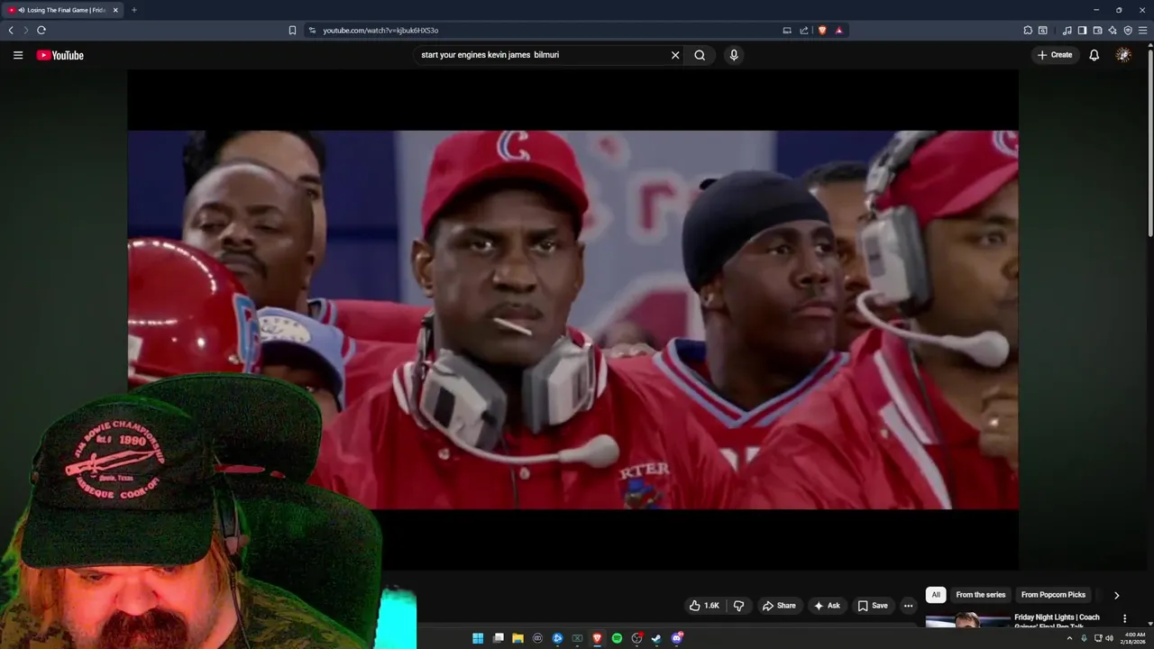Go to the YouTube home logo
Image resolution: width=1154 pixels, height=649 pixels.
[60, 55]
